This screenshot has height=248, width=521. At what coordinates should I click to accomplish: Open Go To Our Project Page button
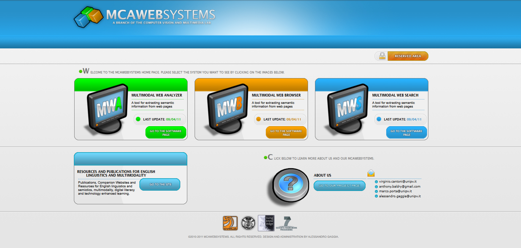[339, 186]
